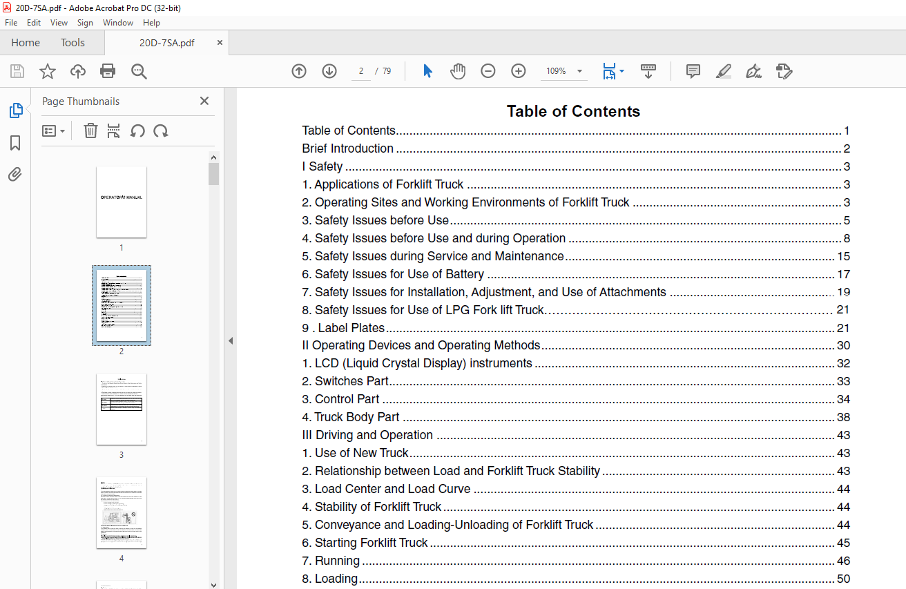Click the Zoom Out minus icon
This screenshot has height=589, width=906.
[488, 71]
